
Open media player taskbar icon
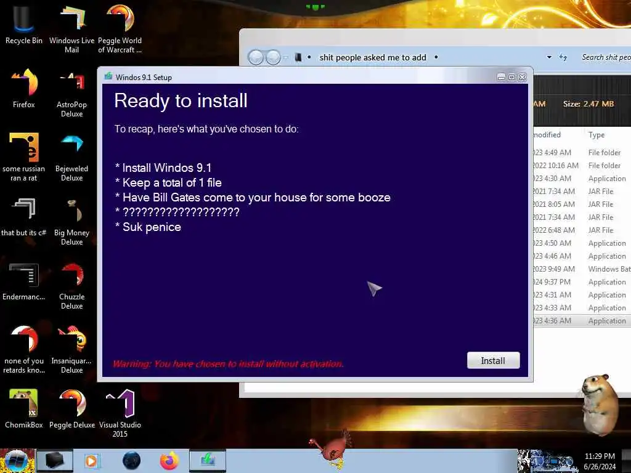[91, 461]
